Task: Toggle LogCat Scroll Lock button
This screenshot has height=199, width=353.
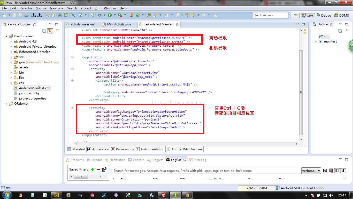Action: point(343,170)
